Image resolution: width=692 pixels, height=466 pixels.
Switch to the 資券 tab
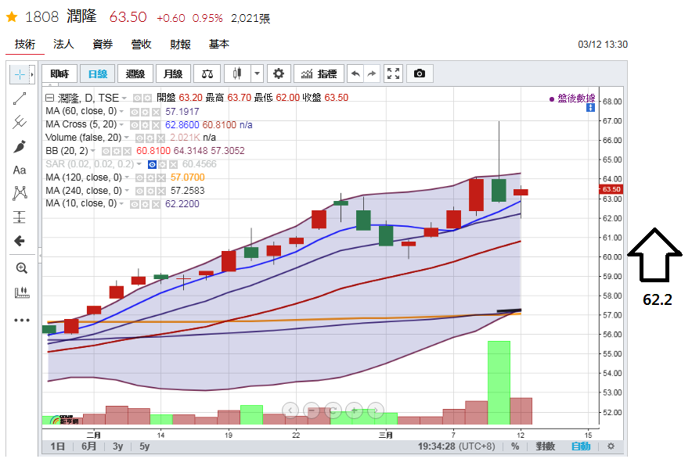point(103,44)
